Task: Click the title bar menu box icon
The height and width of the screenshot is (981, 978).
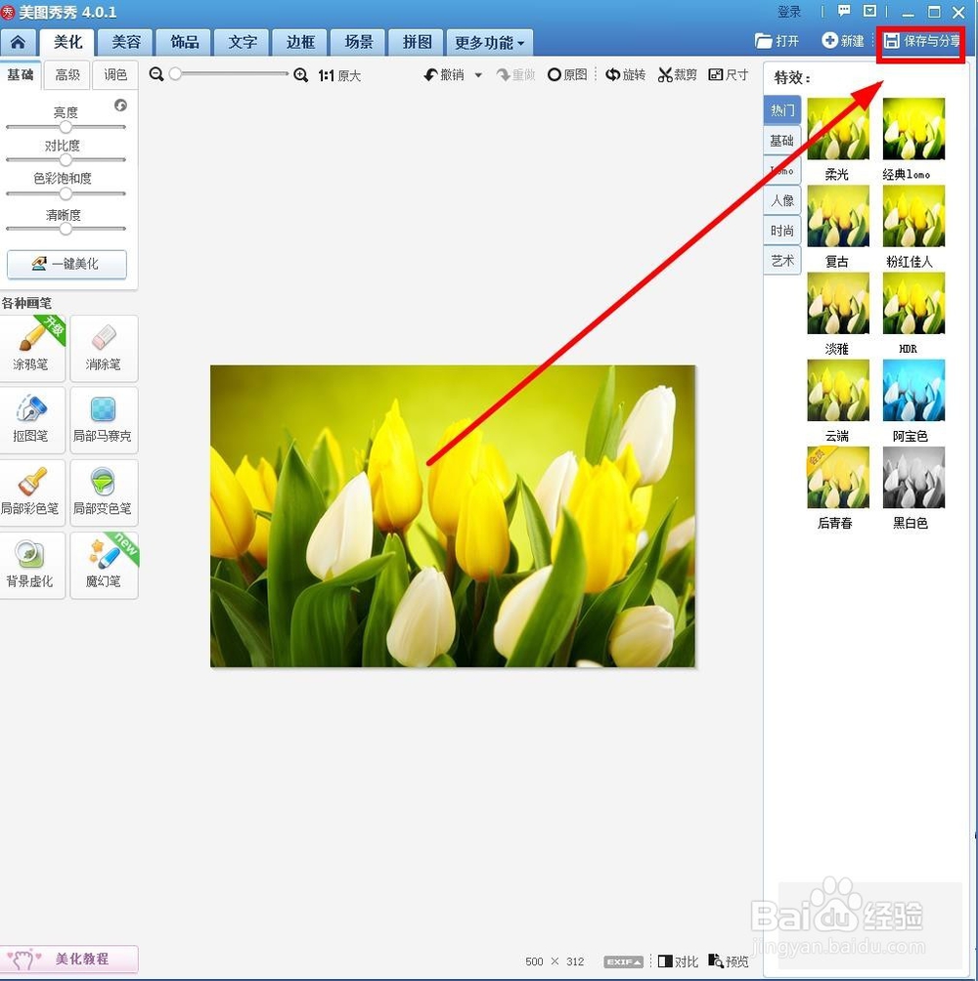Action: [x=869, y=12]
